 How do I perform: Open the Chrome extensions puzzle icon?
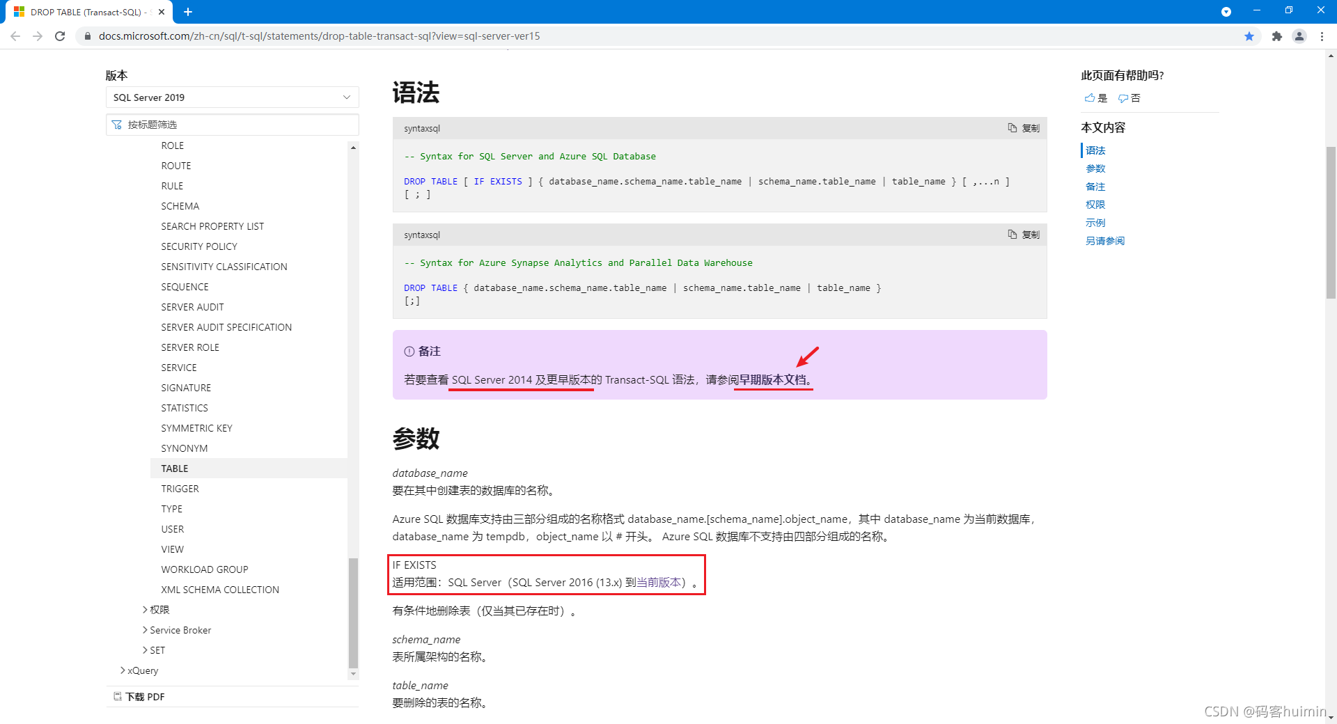click(x=1277, y=36)
